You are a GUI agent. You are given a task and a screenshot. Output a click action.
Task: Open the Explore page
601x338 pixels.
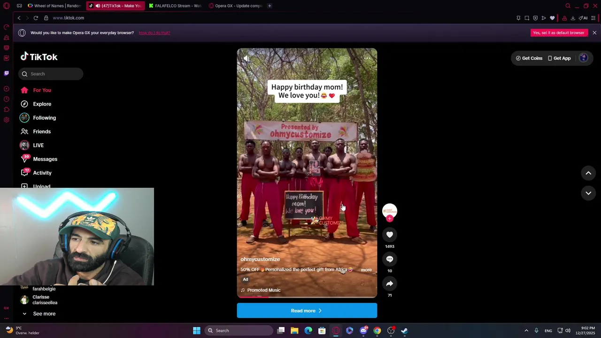pos(36,104)
